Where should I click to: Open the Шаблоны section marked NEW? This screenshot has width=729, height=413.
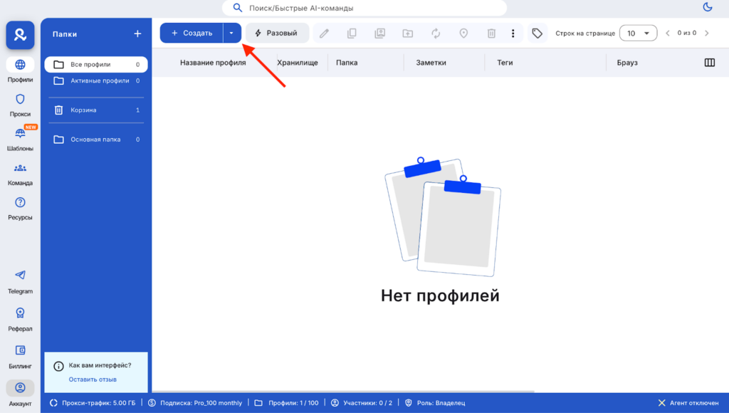tap(20, 139)
